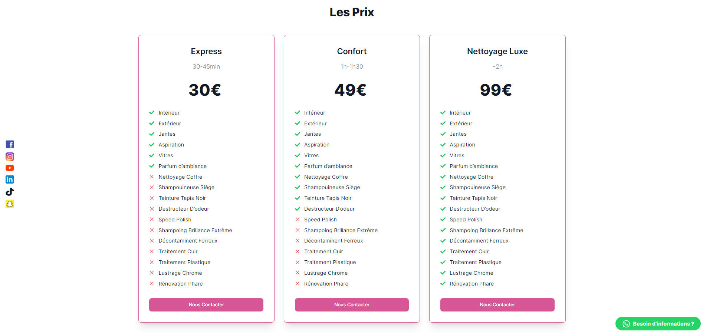Select the 99€ Nettoyage Luxe price
The width and height of the screenshot is (703, 333).
[x=496, y=90]
